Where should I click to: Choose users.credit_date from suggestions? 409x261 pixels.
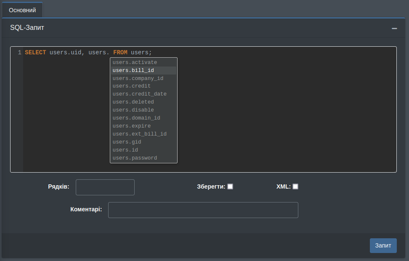point(140,94)
